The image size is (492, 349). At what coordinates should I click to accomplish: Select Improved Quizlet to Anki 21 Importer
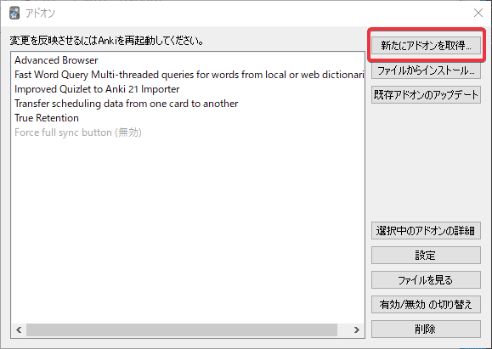[x=188, y=89]
